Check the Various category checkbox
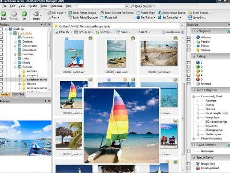 pyautogui.click(x=189, y=50)
